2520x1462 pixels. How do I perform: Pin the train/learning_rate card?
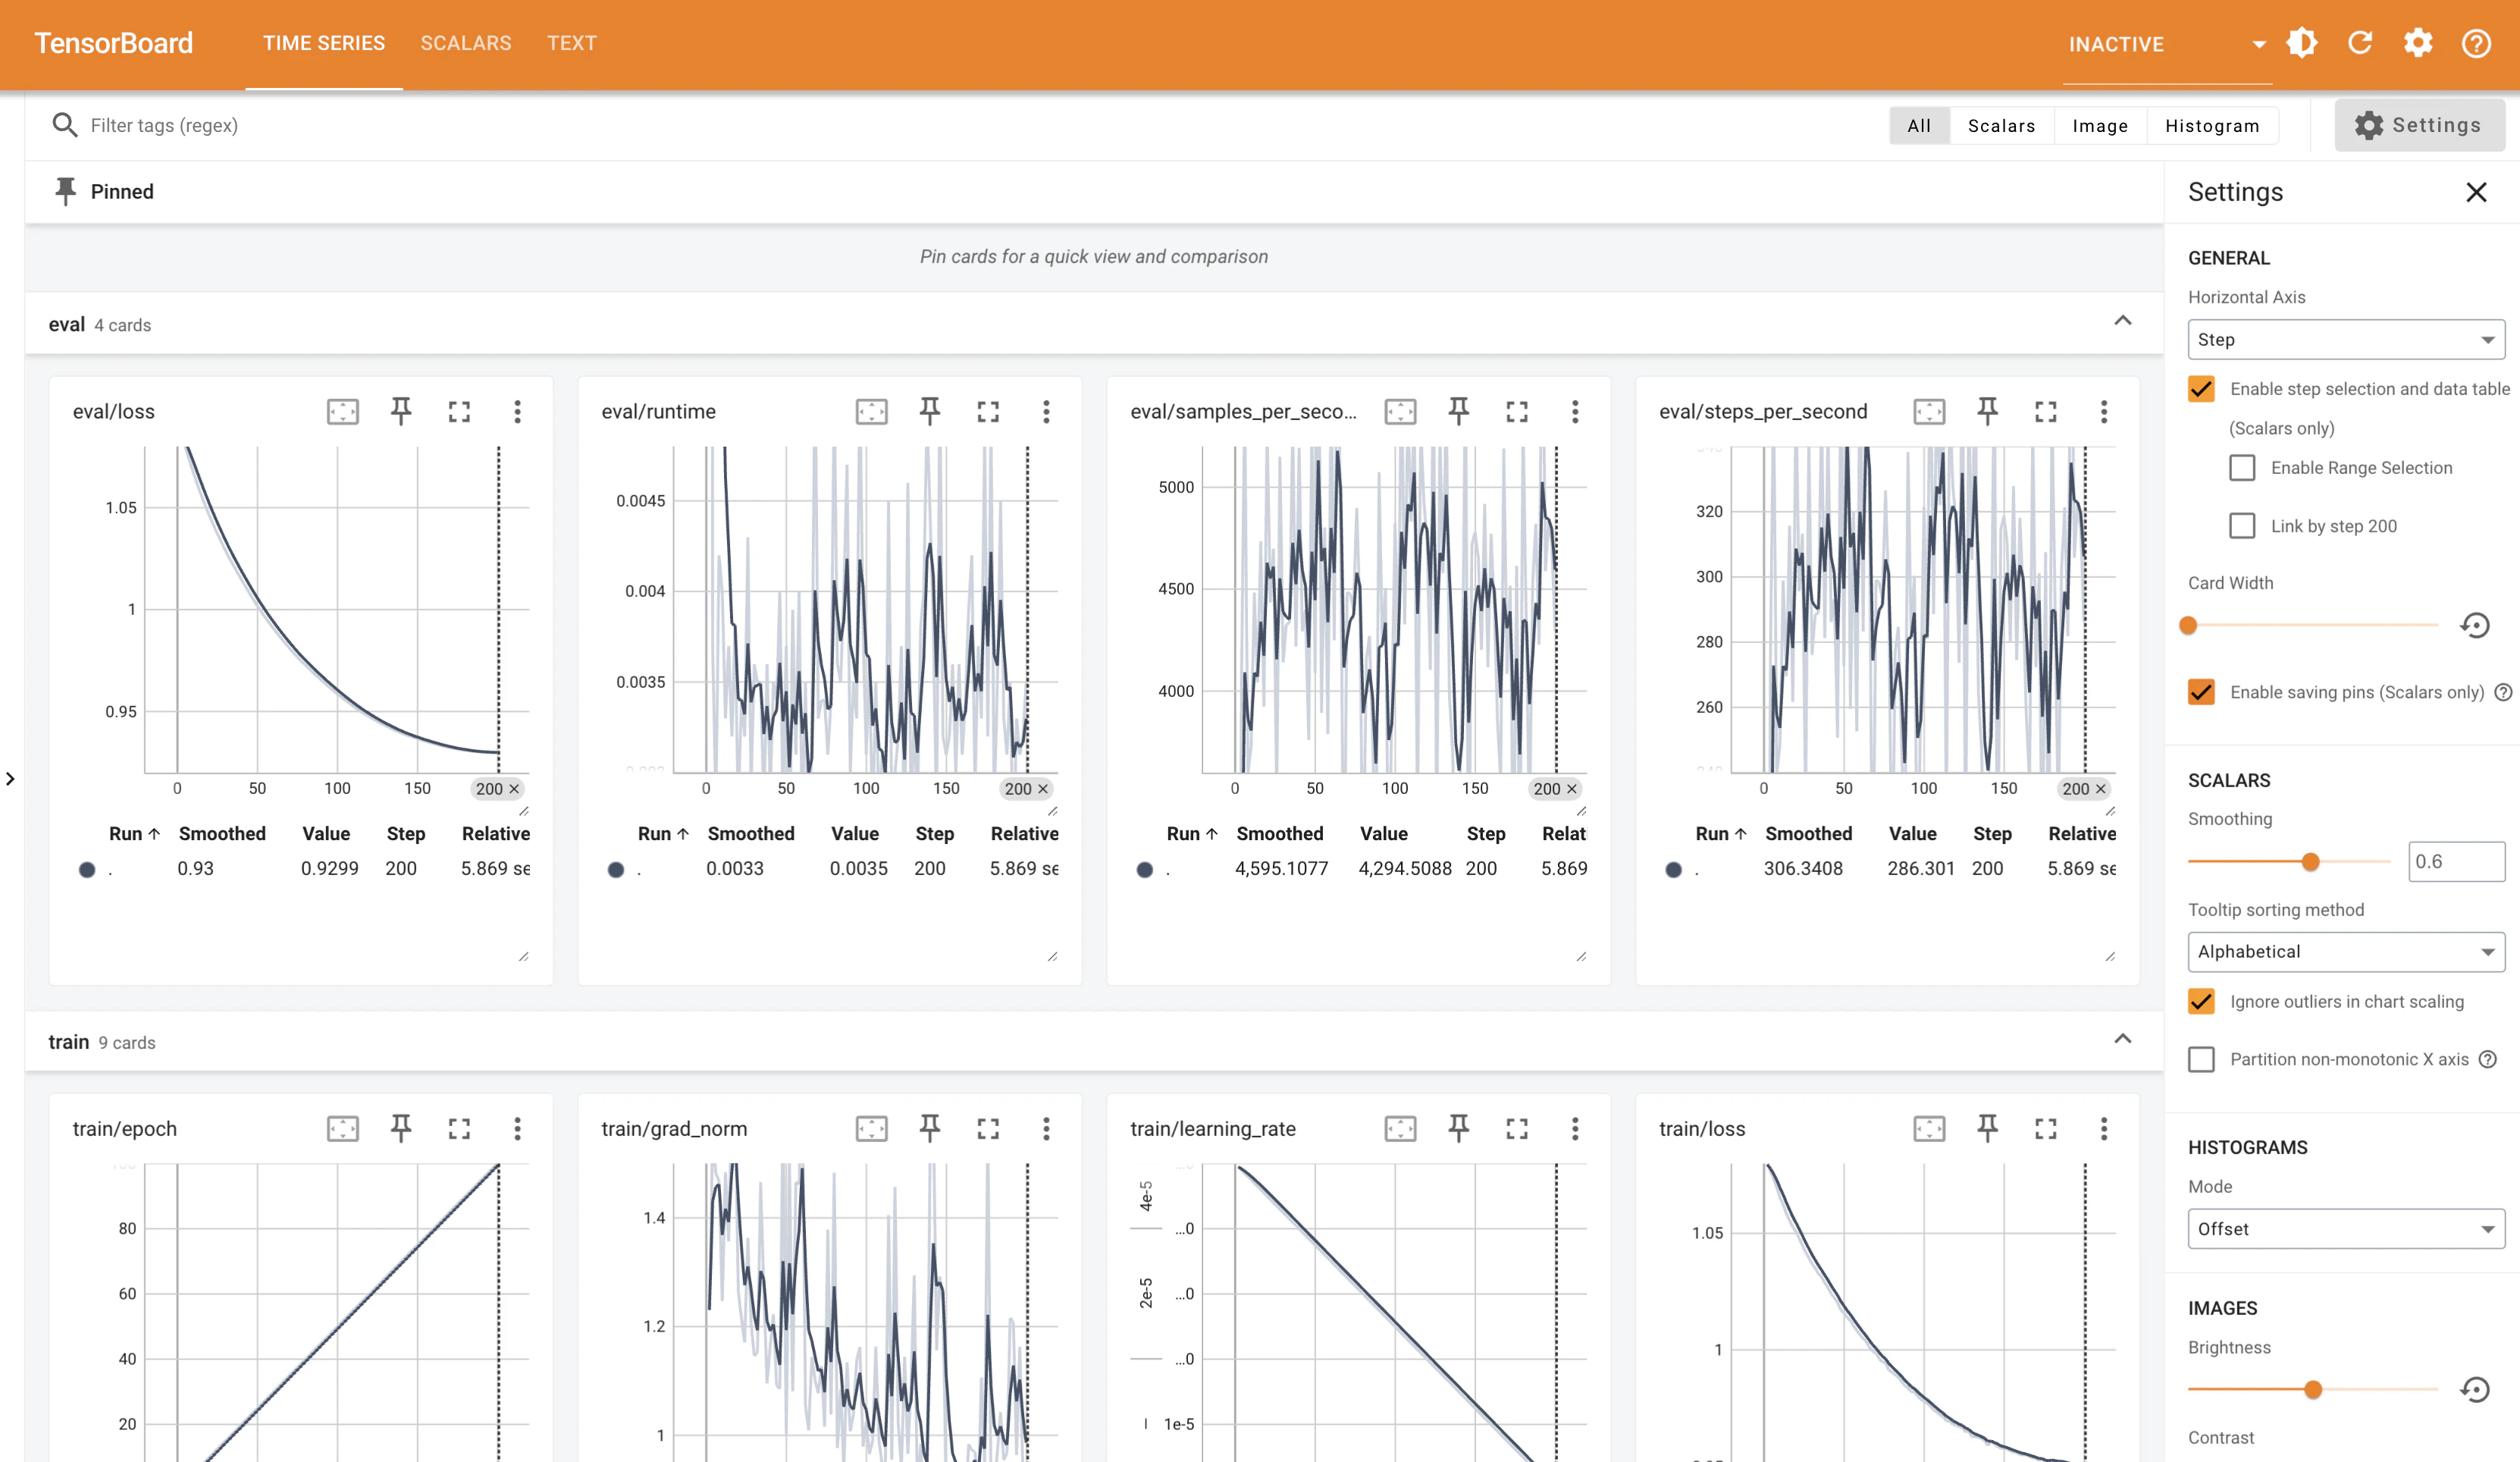pos(1459,1128)
